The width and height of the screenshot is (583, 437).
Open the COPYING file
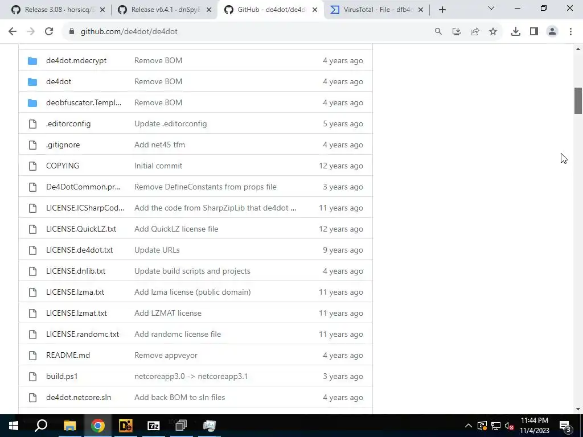63,166
